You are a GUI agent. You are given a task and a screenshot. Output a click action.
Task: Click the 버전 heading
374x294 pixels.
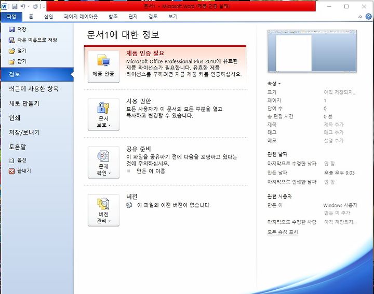tap(132, 197)
